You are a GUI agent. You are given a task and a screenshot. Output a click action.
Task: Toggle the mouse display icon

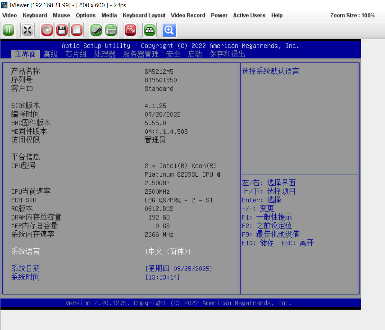[x=96, y=30]
